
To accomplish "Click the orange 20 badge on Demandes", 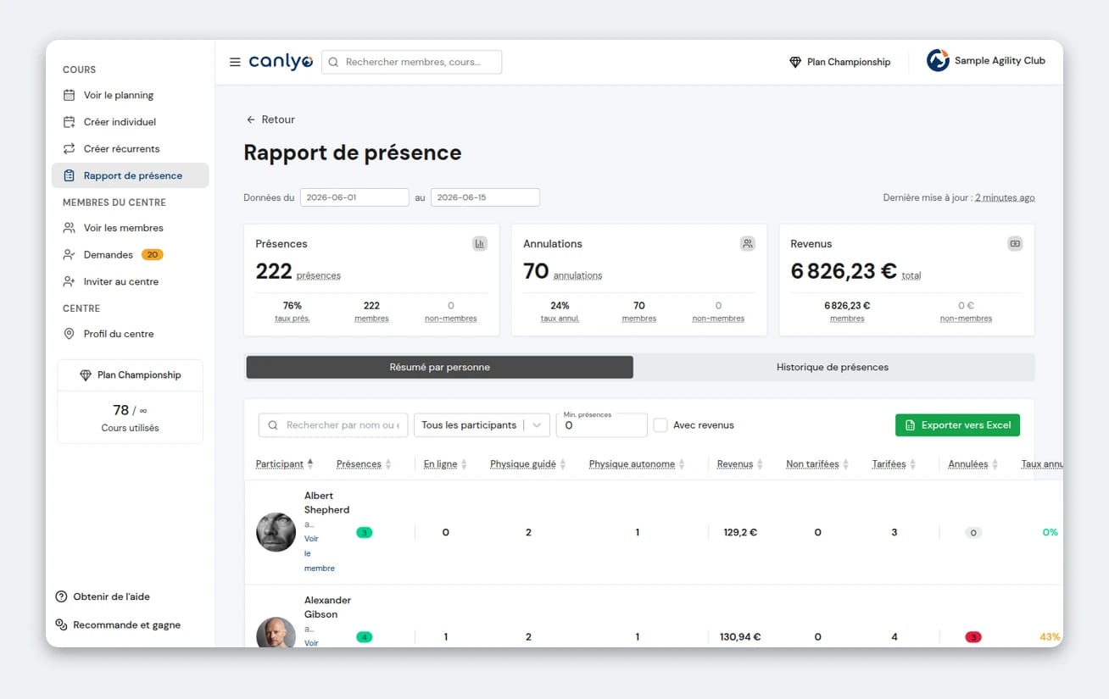I will click(152, 254).
